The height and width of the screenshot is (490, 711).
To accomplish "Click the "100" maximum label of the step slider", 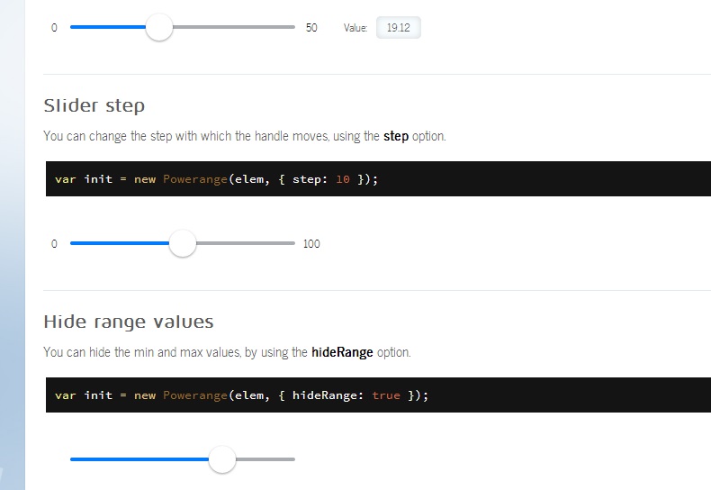I will [311, 244].
